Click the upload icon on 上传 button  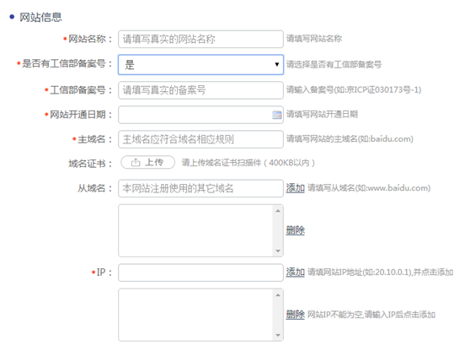136,163
